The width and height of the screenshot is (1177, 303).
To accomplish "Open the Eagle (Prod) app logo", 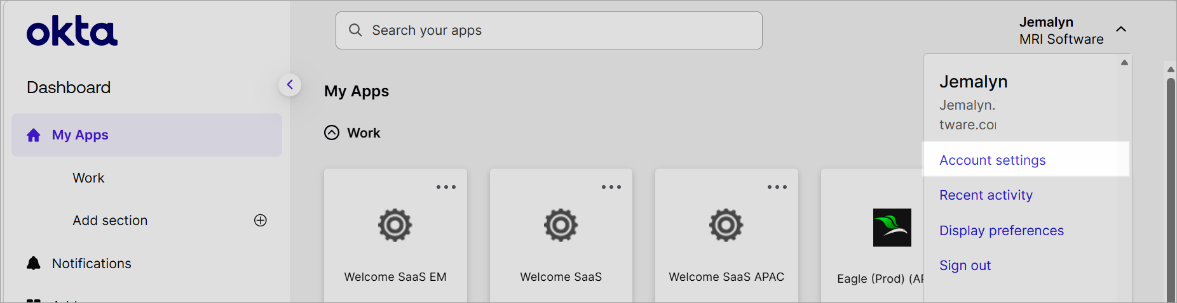I will tap(892, 228).
